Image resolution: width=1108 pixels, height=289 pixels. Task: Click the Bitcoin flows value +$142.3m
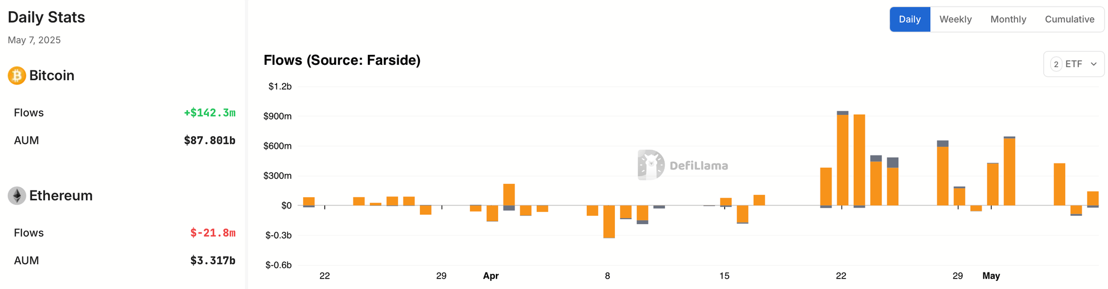pyautogui.click(x=209, y=113)
